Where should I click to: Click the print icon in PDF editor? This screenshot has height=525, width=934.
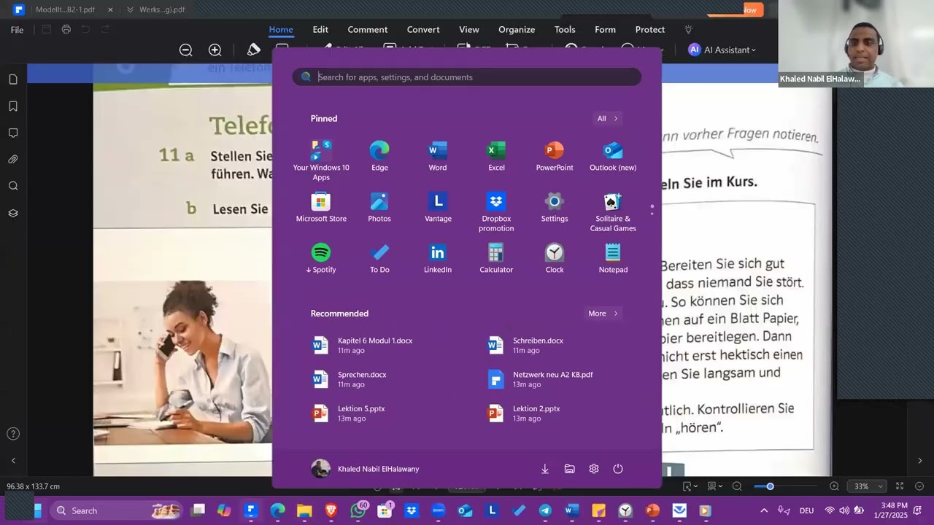(66, 29)
